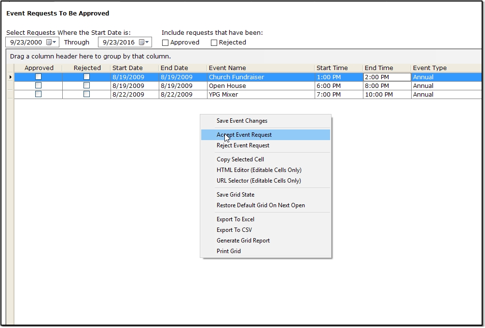The height and width of the screenshot is (328, 485).
Task: Click the row indicator arrow for Church Fundraiser
Action: pos(10,77)
